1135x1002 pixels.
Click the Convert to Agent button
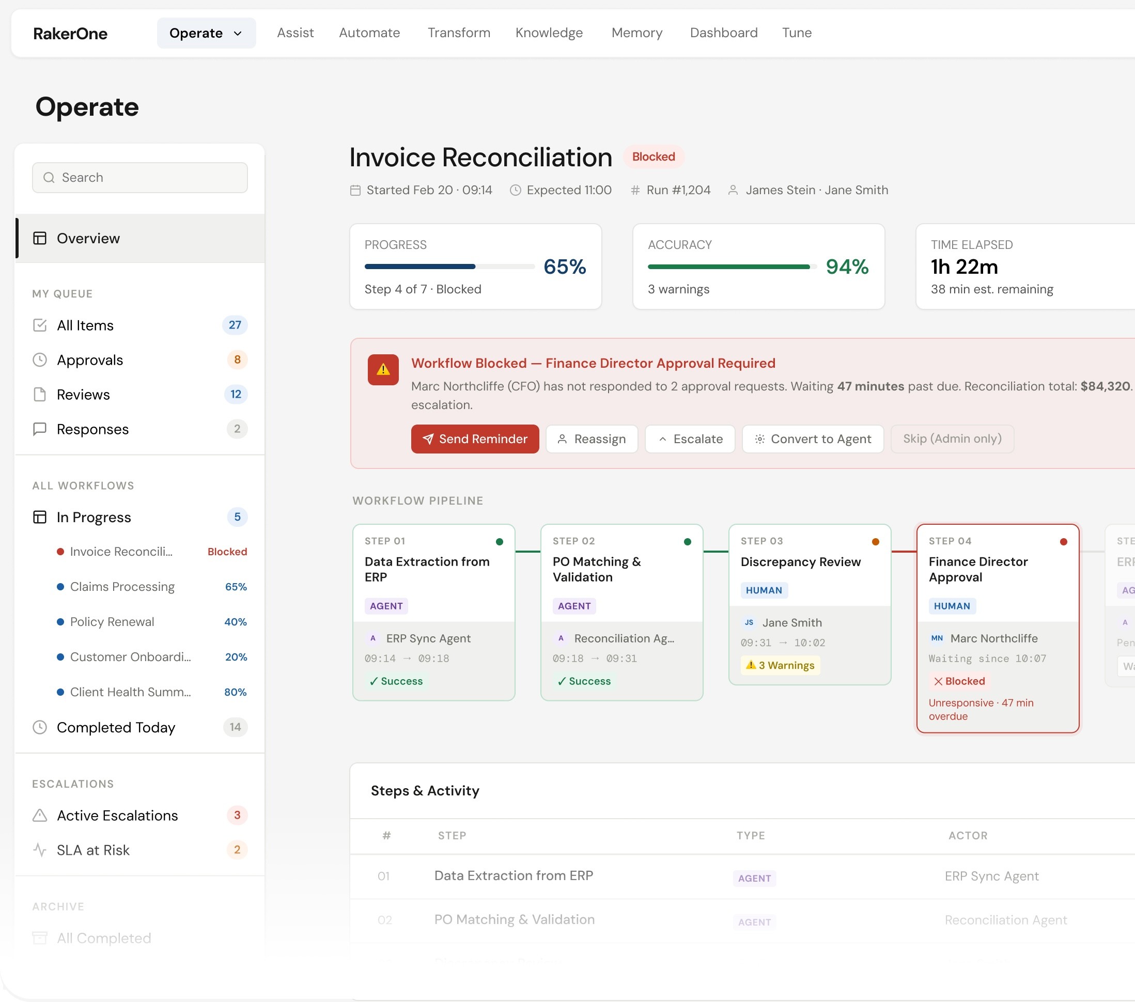pyautogui.click(x=813, y=439)
